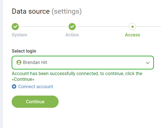
Task: Click the System step green checkmark icon
Action: point(15,26)
